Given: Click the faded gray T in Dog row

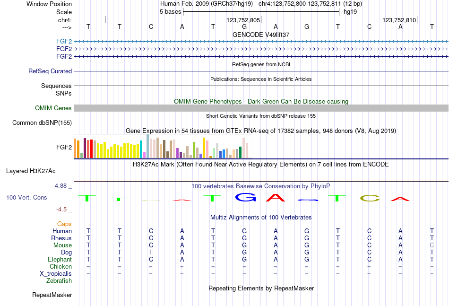Looking at the screenshot, I should (x=151, y=253).
